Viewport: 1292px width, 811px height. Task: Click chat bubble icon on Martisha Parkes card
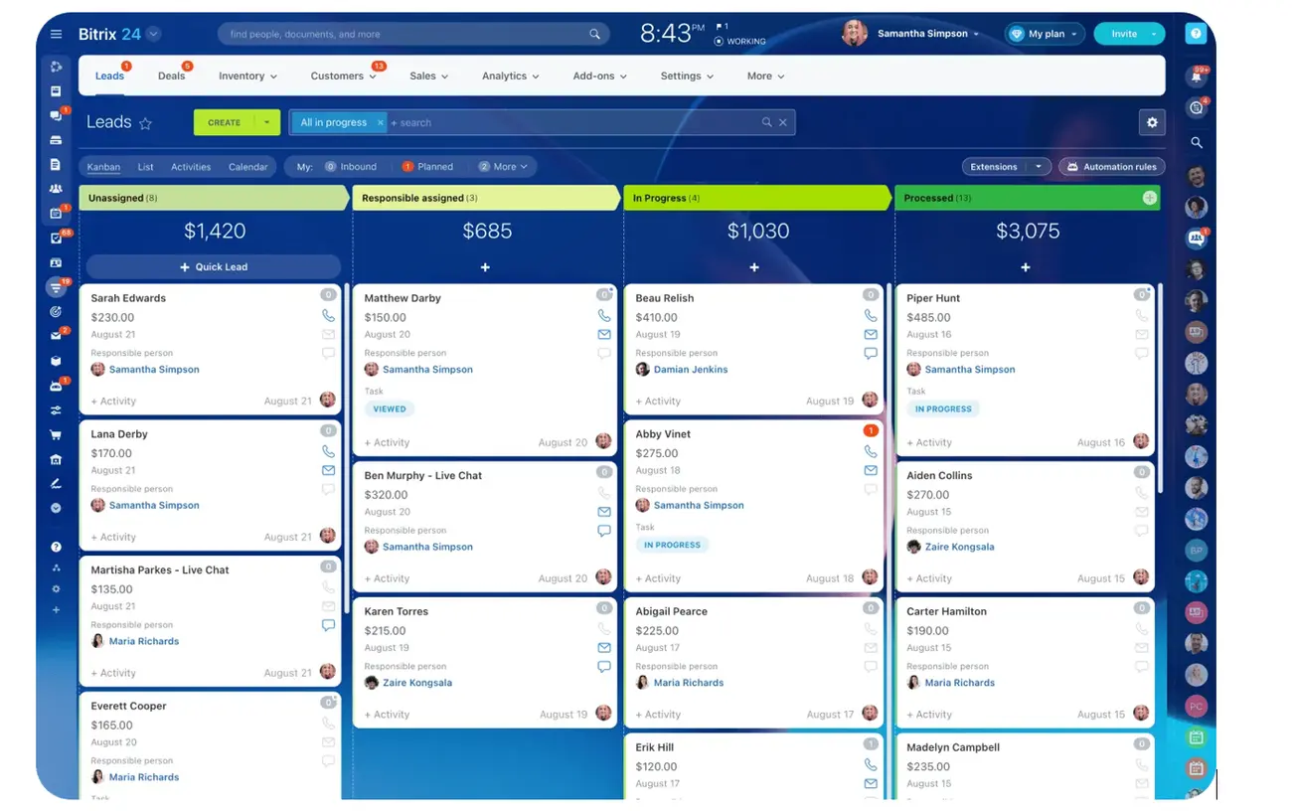click(328, 625)
